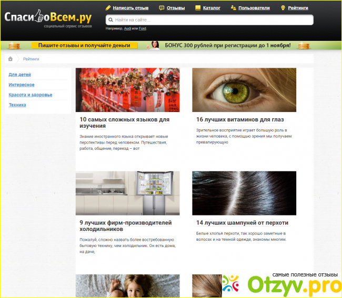Click the lightbulb icon beside Рейтинги
The image size is (342, 298).
click(x=283, y=8)
